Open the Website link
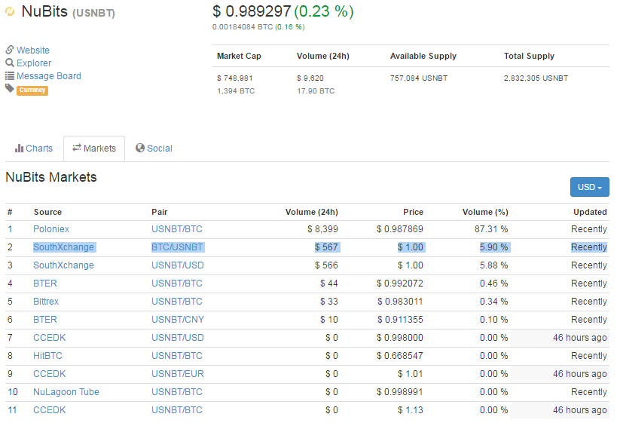The height and width of the screenshot is (423, 617). 33,50
